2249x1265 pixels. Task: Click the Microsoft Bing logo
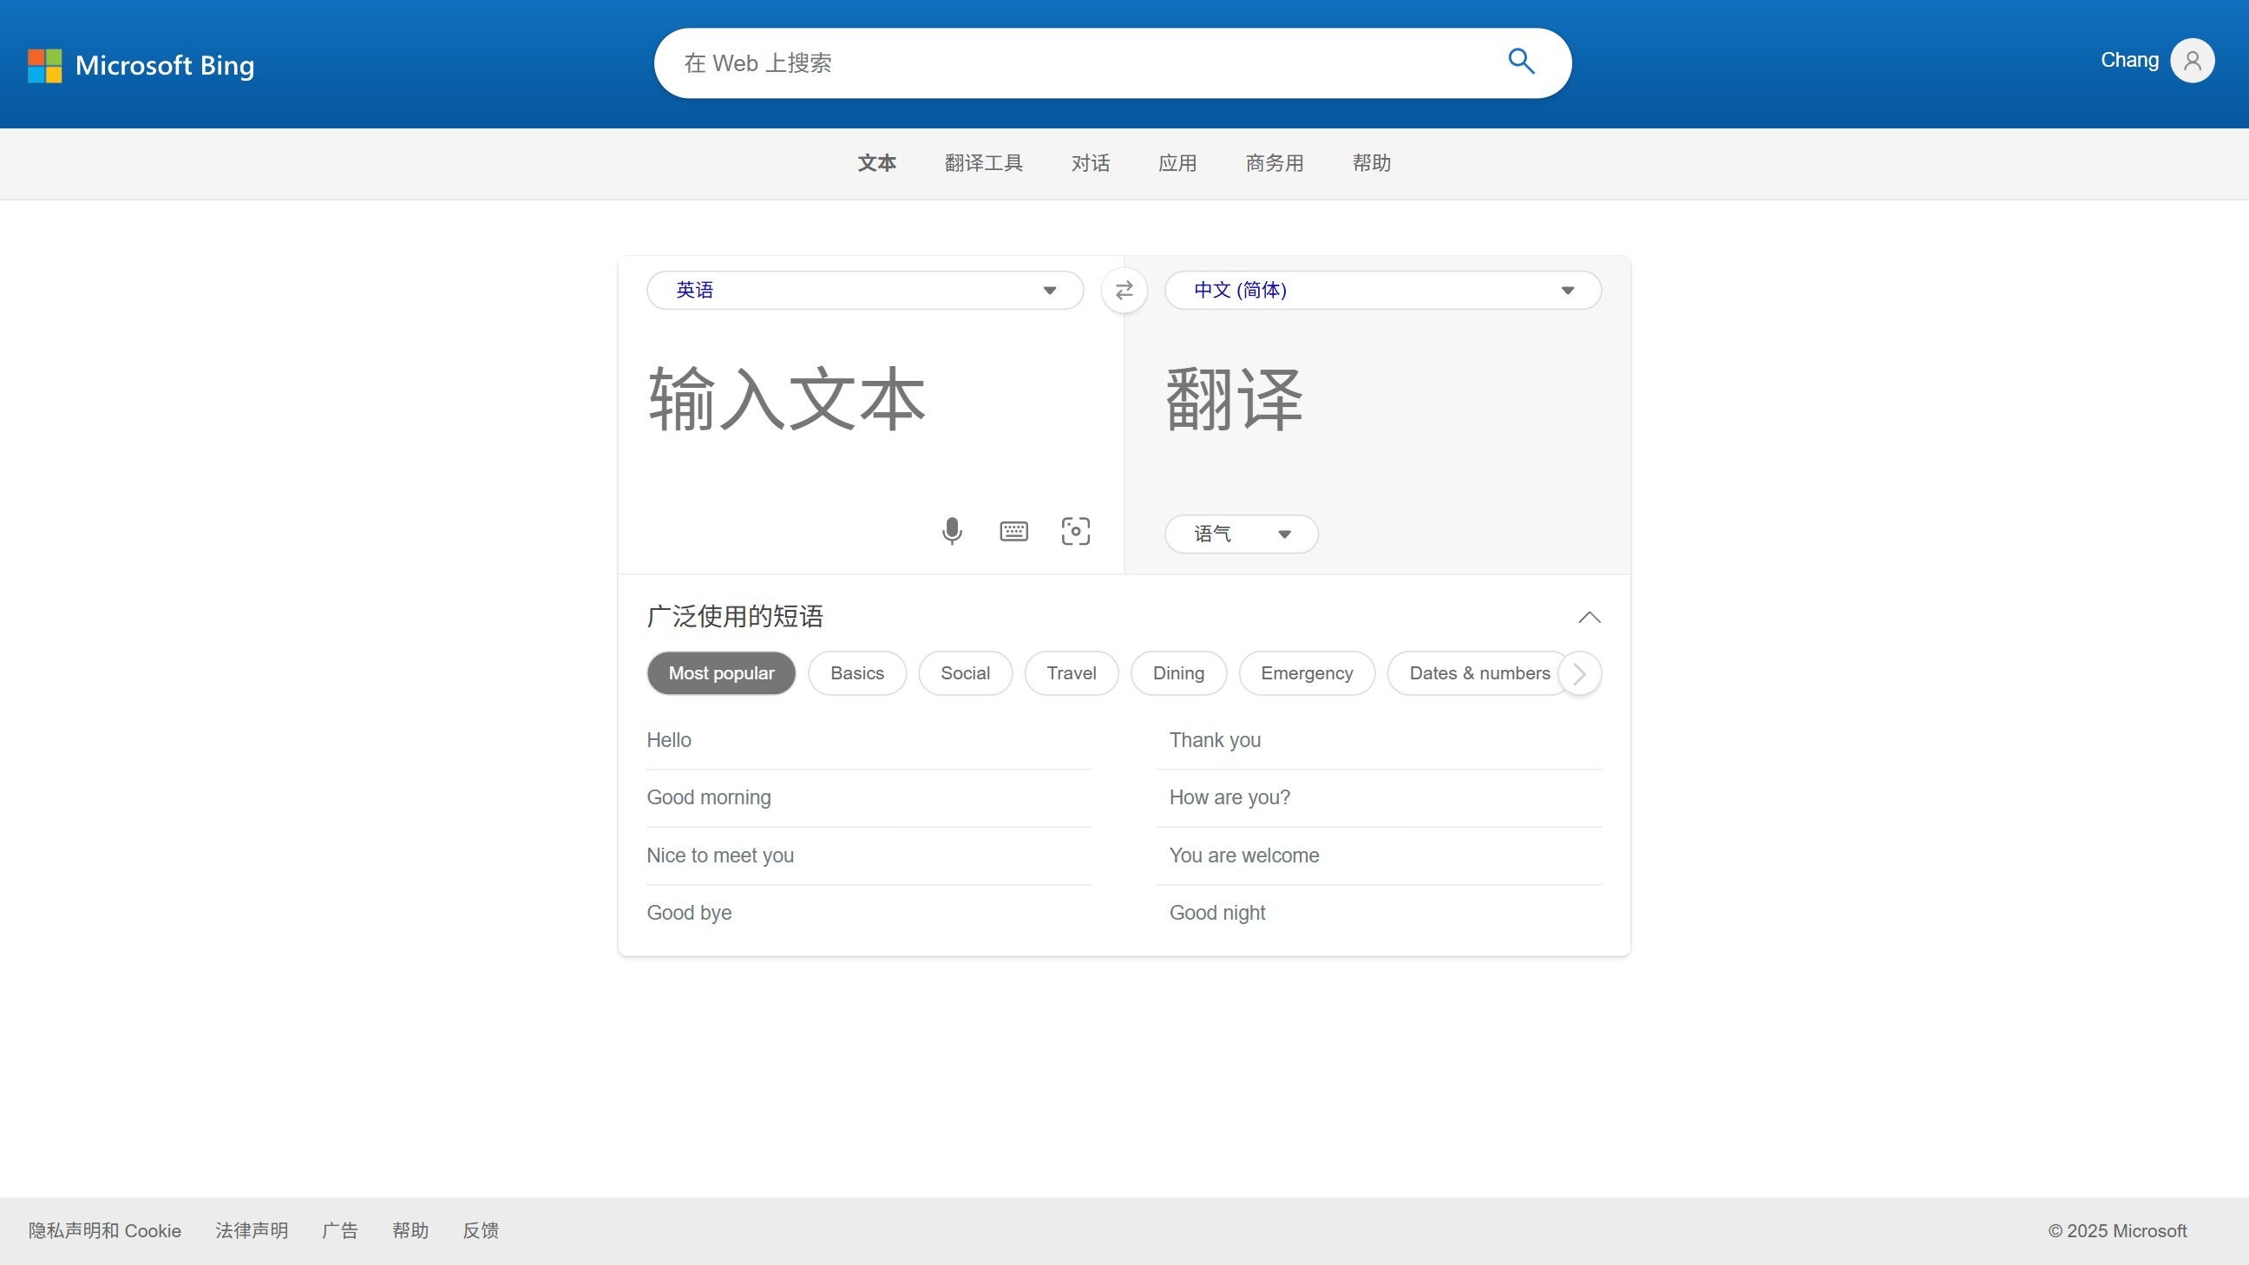click(x=141, y=65)
